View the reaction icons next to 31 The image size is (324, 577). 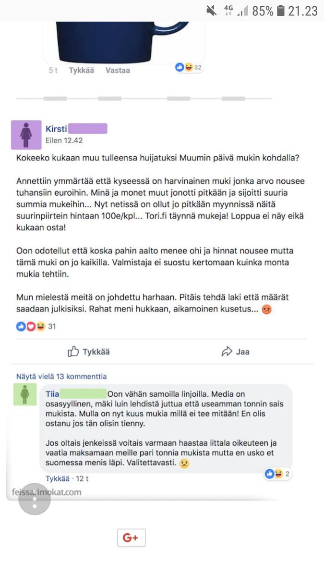point(31,326)
